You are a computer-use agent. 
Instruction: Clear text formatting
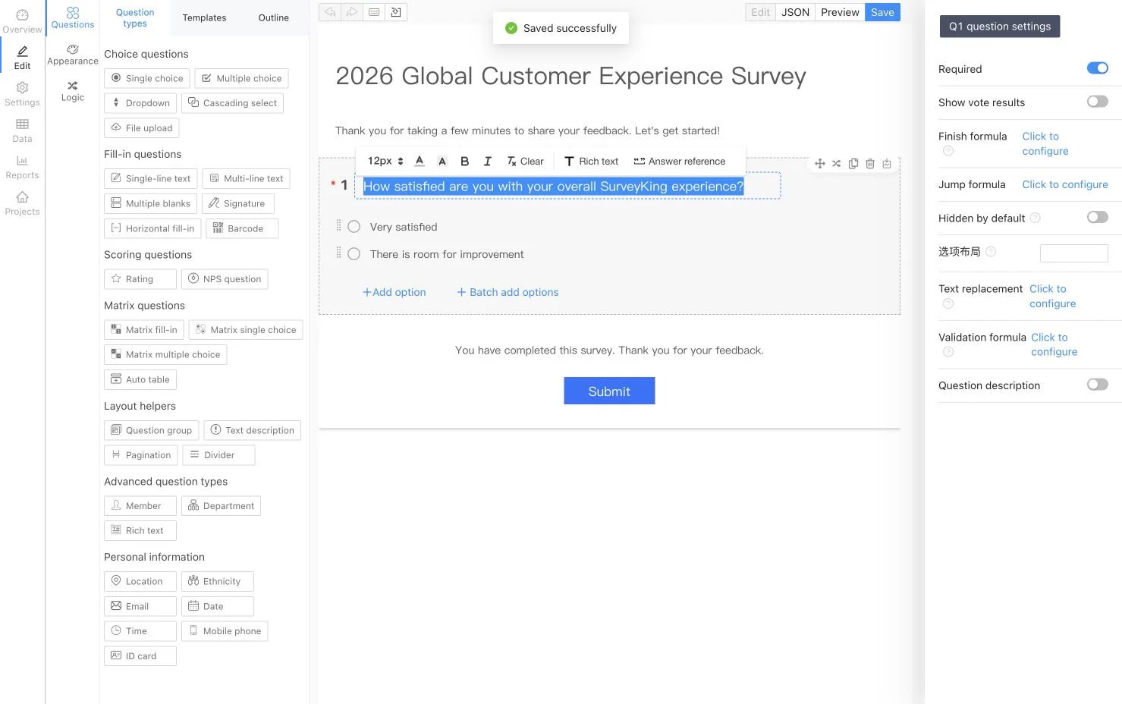point(525,161)
